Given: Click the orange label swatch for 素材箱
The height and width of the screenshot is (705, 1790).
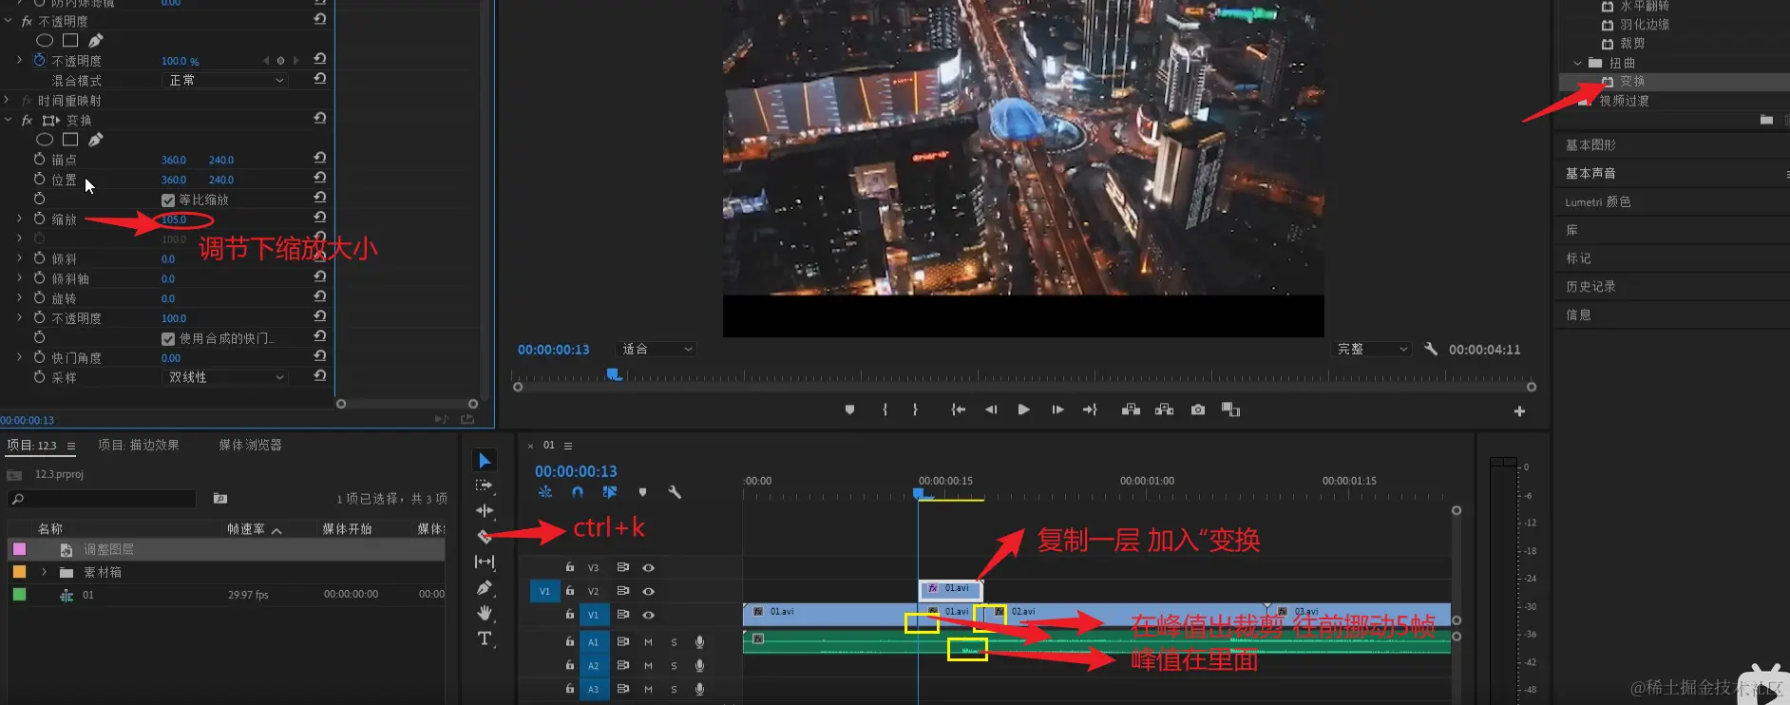Looking at the screenshot, I should pos(19,572).
